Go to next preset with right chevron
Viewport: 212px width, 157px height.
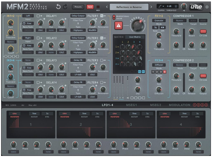(151, 7)
